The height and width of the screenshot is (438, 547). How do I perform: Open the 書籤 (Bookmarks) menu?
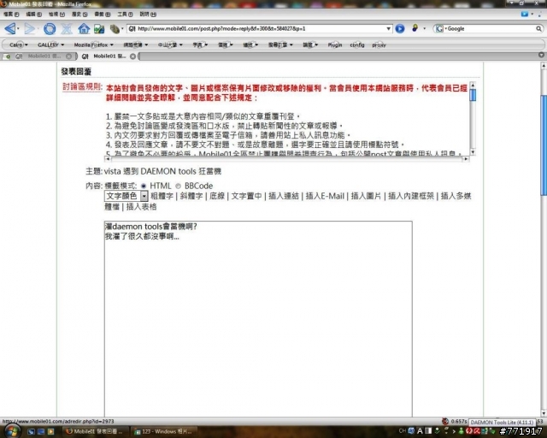coord(103,15)
